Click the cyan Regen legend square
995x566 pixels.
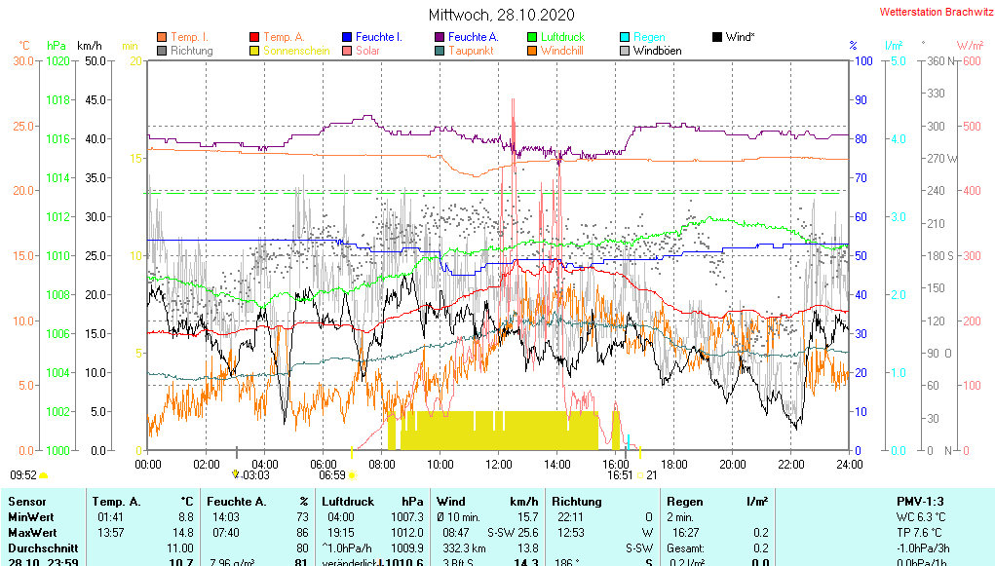(x=626, y=37)
